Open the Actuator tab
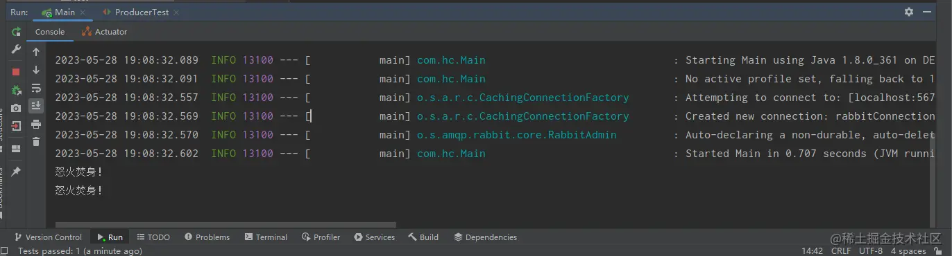The height and width of the screenshot is (256, 952). point(104,32)
